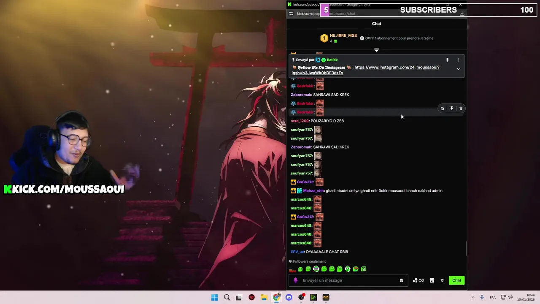Click the message text POLIZARIYO D ZEB

tap(327, 121)
